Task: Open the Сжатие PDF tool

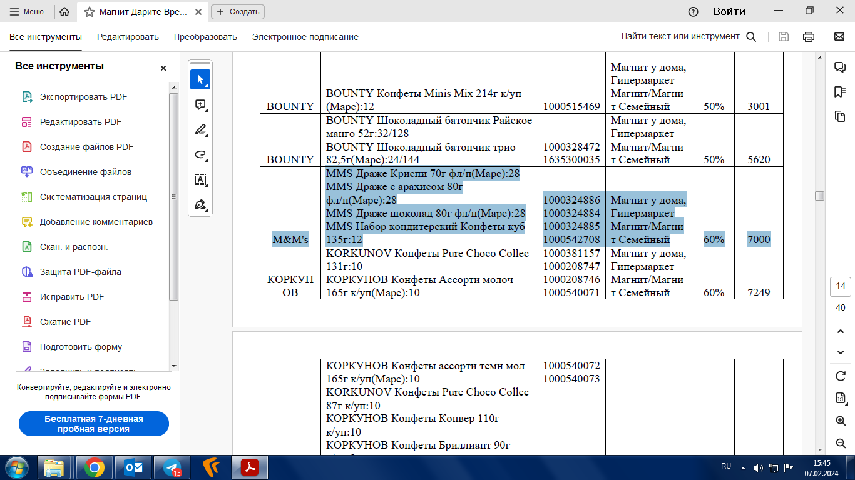Action: point(66,322)
